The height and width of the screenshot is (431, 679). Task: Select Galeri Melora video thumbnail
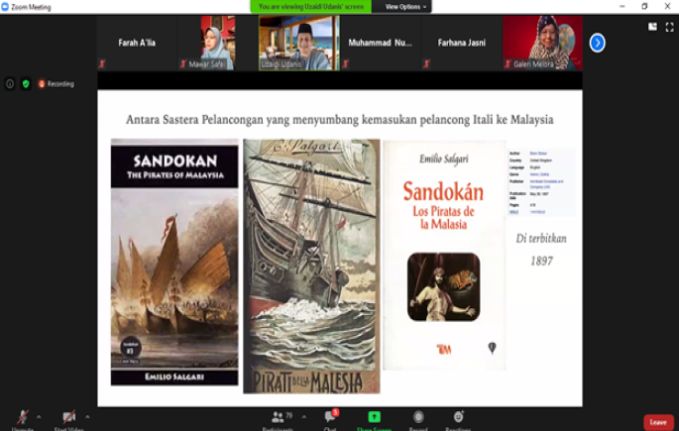[542, 43]
